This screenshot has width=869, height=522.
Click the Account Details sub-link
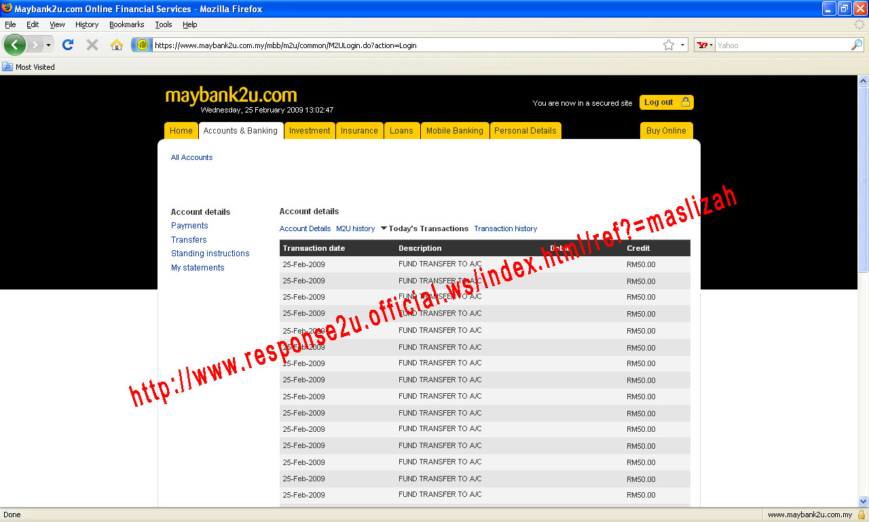click(x=305, y=228)
